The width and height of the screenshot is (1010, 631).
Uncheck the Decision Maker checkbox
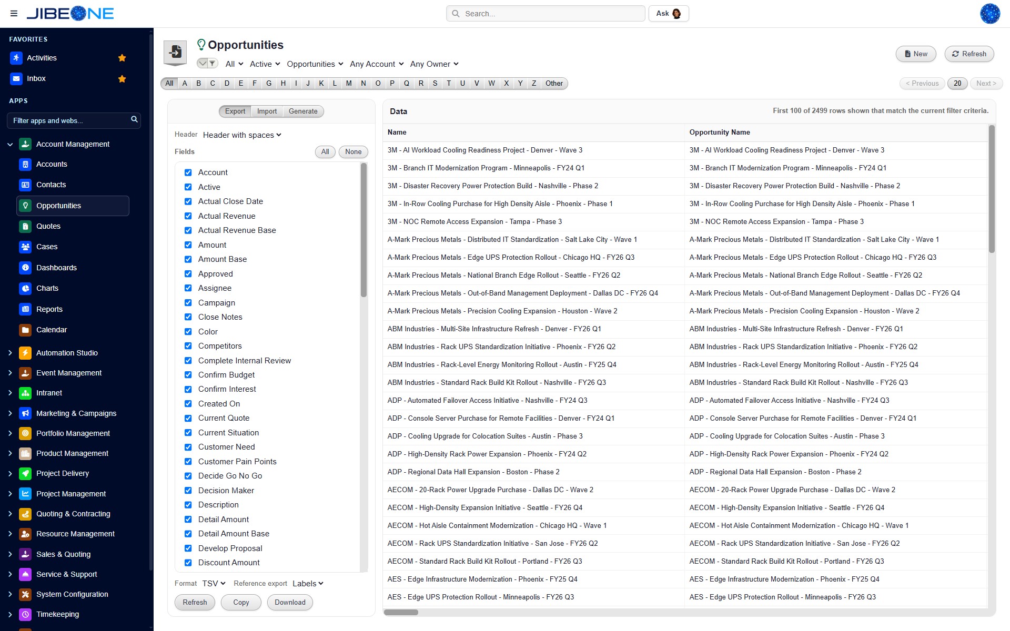tap(188, 491)
